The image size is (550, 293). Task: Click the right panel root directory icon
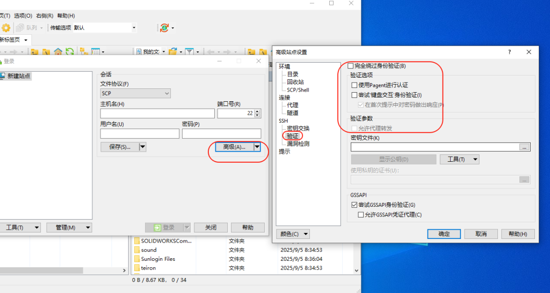coord(263,52)
